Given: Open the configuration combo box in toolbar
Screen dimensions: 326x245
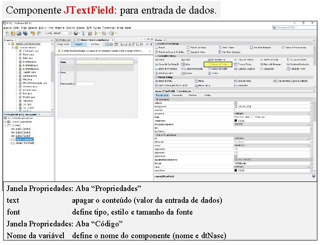Looking at the screenshot, I should pyautogui.click(x=58, y=33).
